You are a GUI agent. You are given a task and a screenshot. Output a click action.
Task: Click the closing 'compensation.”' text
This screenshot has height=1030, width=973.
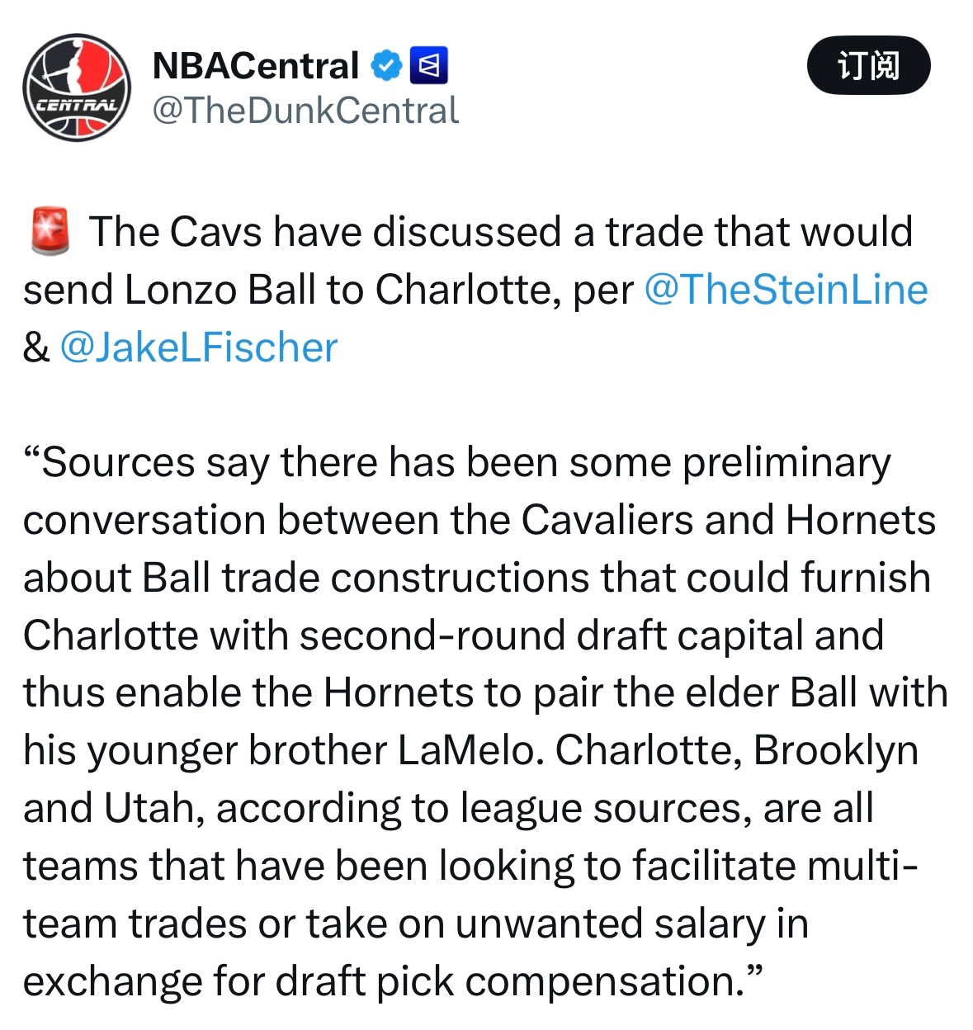tap(613, 981)
